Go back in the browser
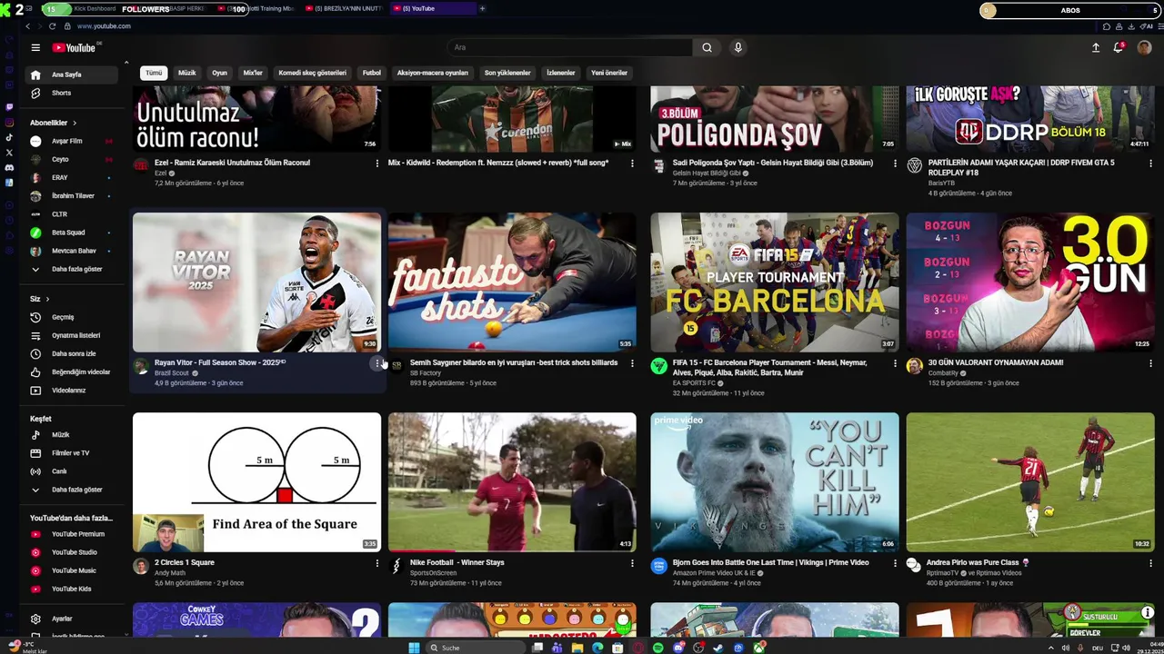1164x654 pixels. (28, 26)
